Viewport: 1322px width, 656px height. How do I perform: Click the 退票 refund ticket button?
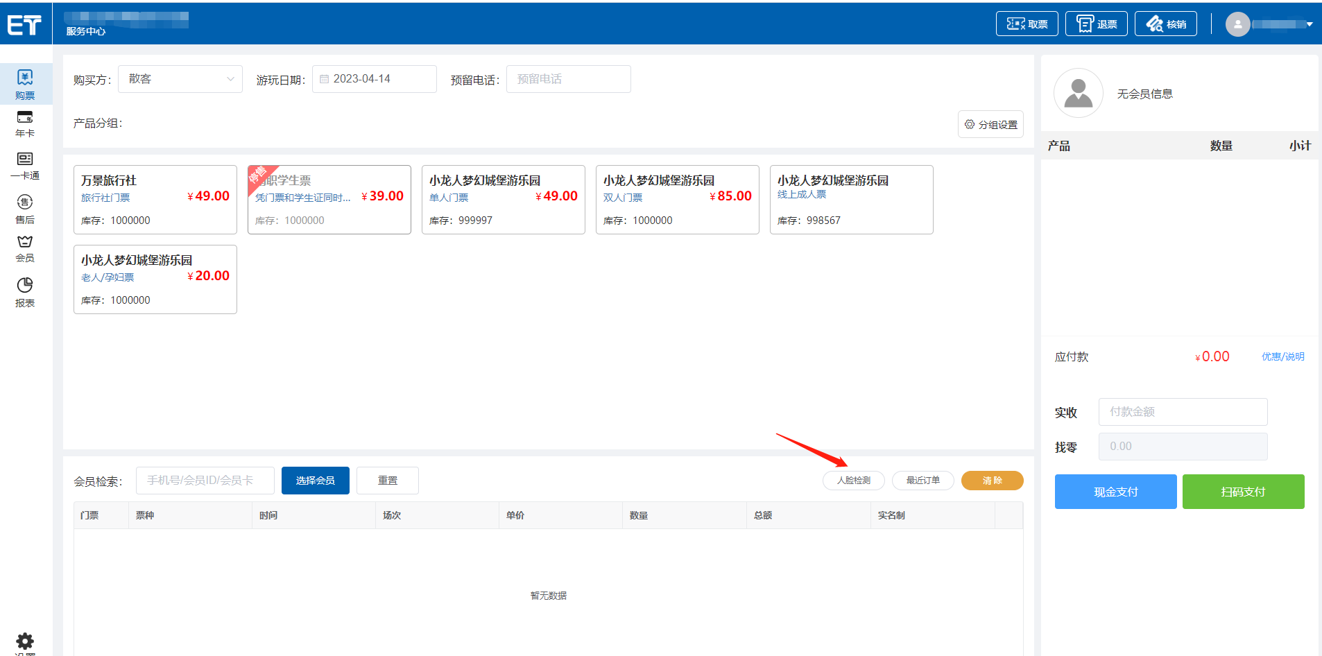click(1096, 24)
